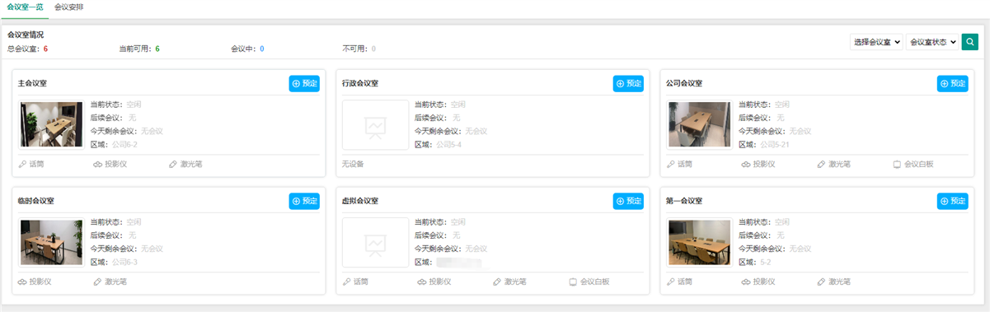Open the 临时会议室 room photo

pyautogui.click(x=51, y=242)
